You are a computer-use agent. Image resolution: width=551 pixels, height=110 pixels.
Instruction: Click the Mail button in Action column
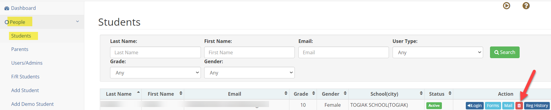508,106
